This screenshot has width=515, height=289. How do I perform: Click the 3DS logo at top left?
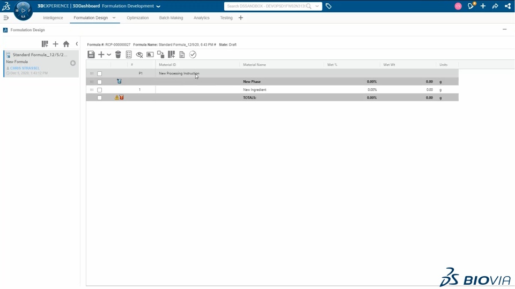(6, 6)
